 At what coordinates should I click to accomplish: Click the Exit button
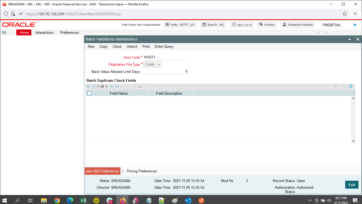pos(352,185)
